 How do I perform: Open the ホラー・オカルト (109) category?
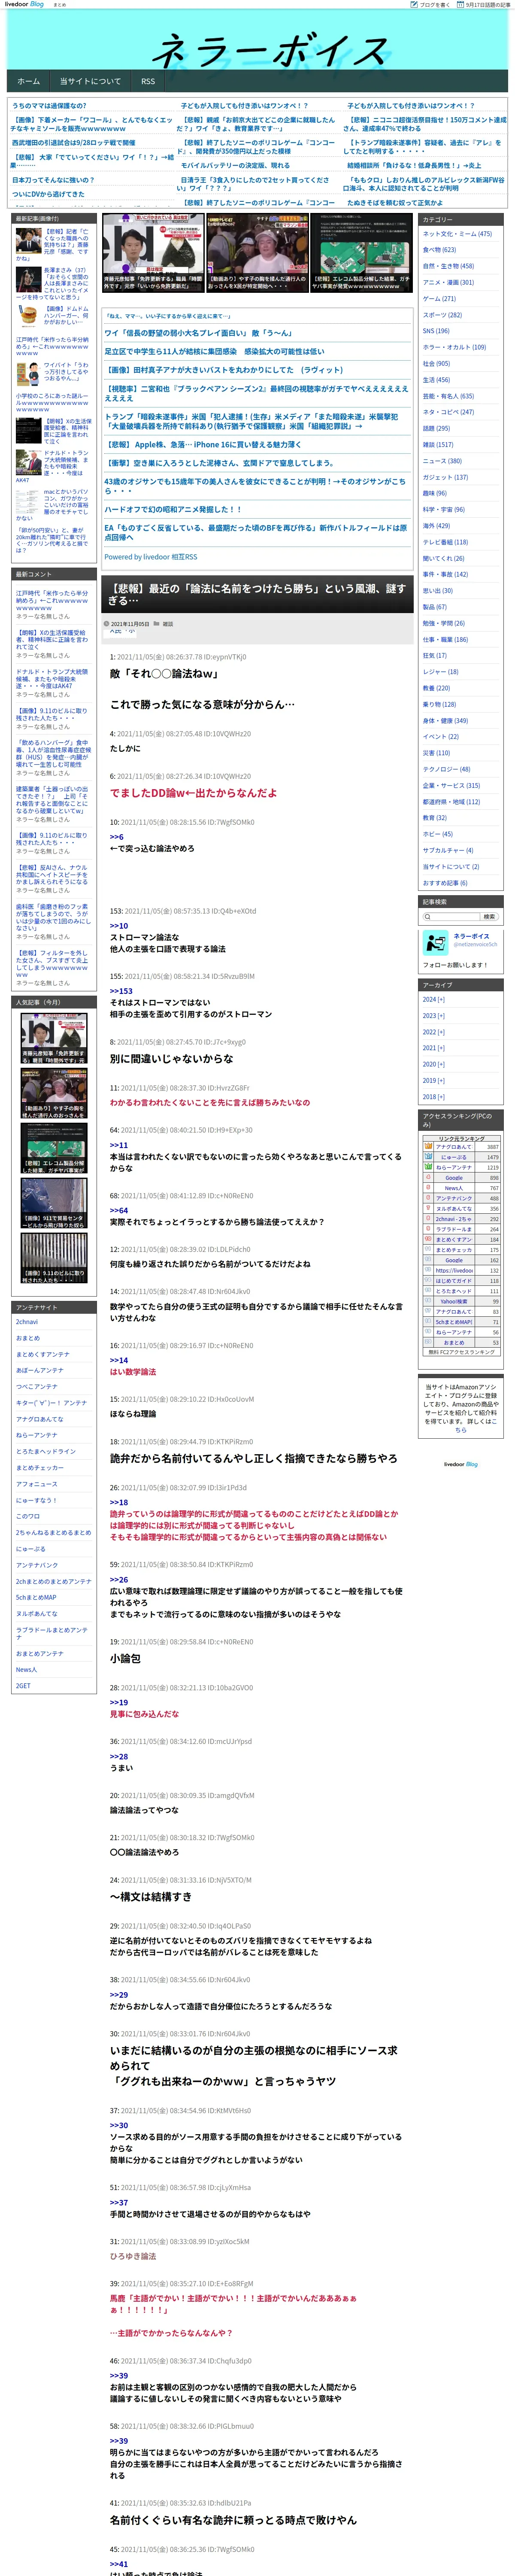(x=454, y=347)
